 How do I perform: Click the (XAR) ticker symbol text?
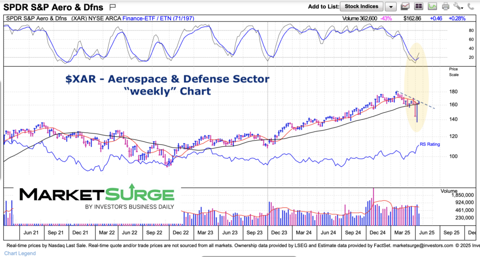(79, 18)
